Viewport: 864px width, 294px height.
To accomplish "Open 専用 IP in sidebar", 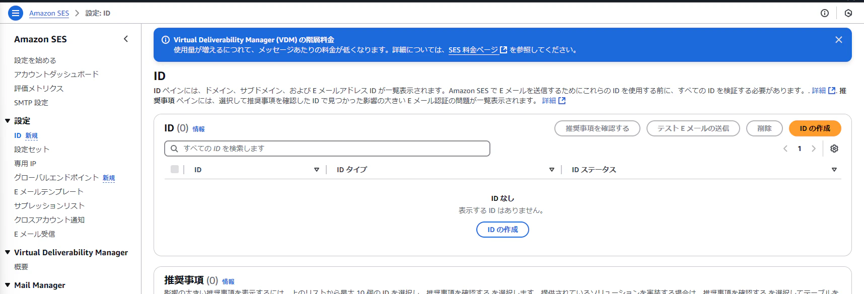I will (x=25, y=164).
